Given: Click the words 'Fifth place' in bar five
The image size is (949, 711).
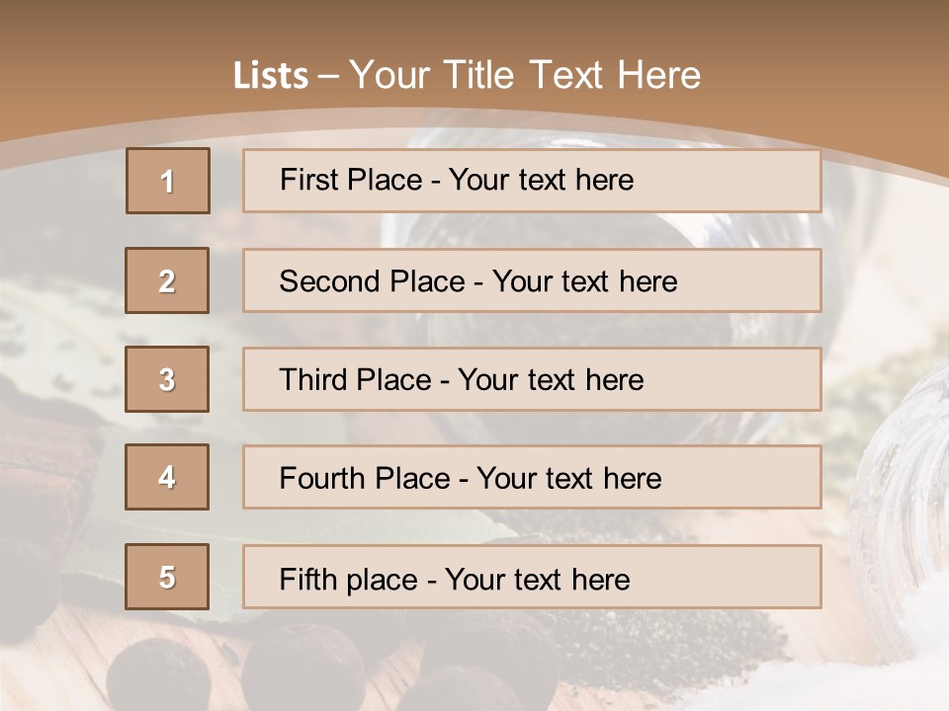Looking at the screenshot, I should (349, 580).
